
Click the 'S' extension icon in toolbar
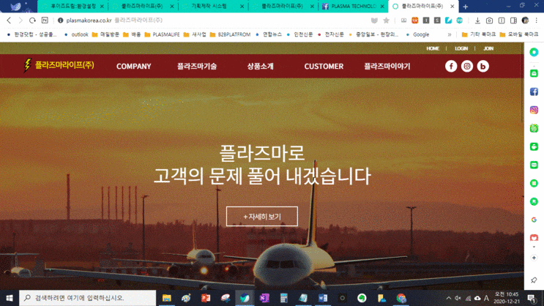tap(437, 20)
